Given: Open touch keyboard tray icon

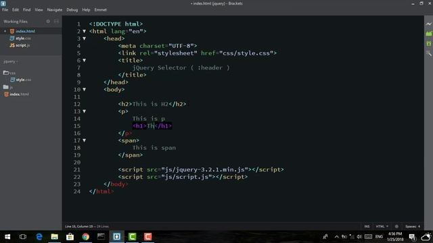Looking at the screenshot, I should point(368,237).
